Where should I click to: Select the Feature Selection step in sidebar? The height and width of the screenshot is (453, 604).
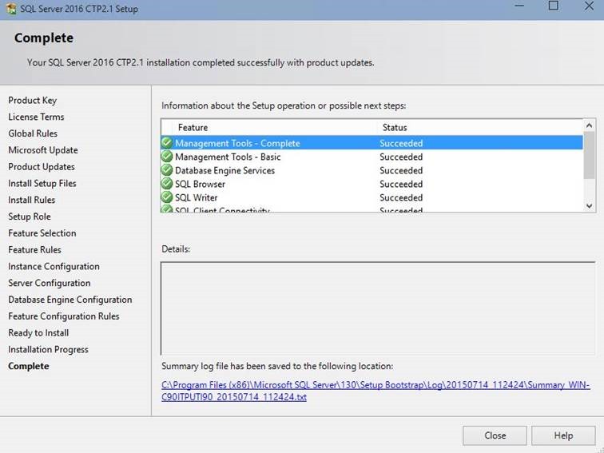[42, 233]
